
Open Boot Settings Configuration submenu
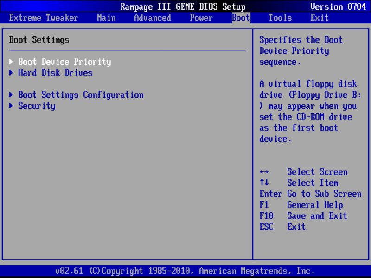81,95
